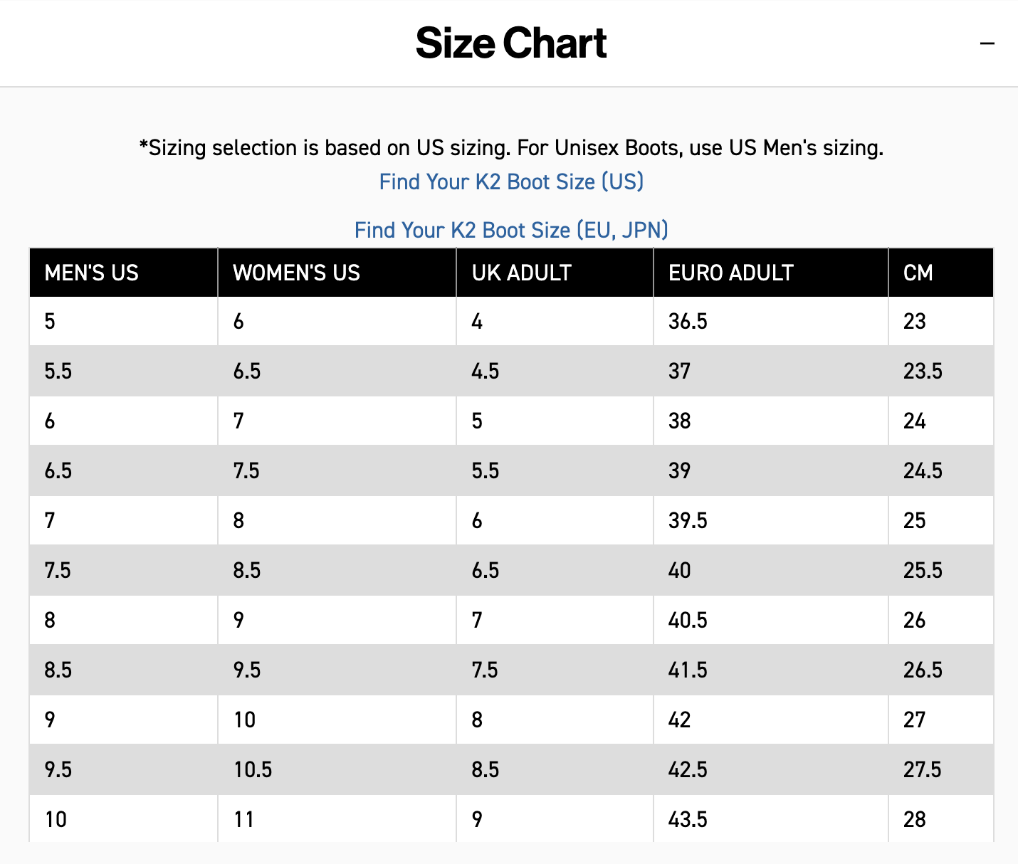Click the EURO ADULT column header
This screenshot has height=864, width=1018.
coord(730,273)
